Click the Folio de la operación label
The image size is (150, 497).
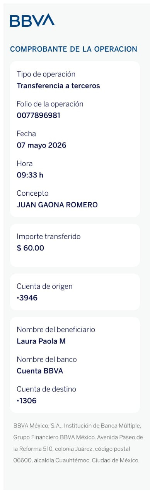(x=50, y=104)
